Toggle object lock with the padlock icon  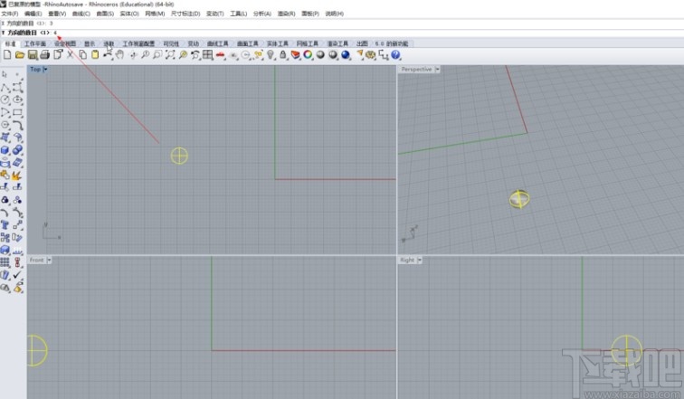[283, 55]
